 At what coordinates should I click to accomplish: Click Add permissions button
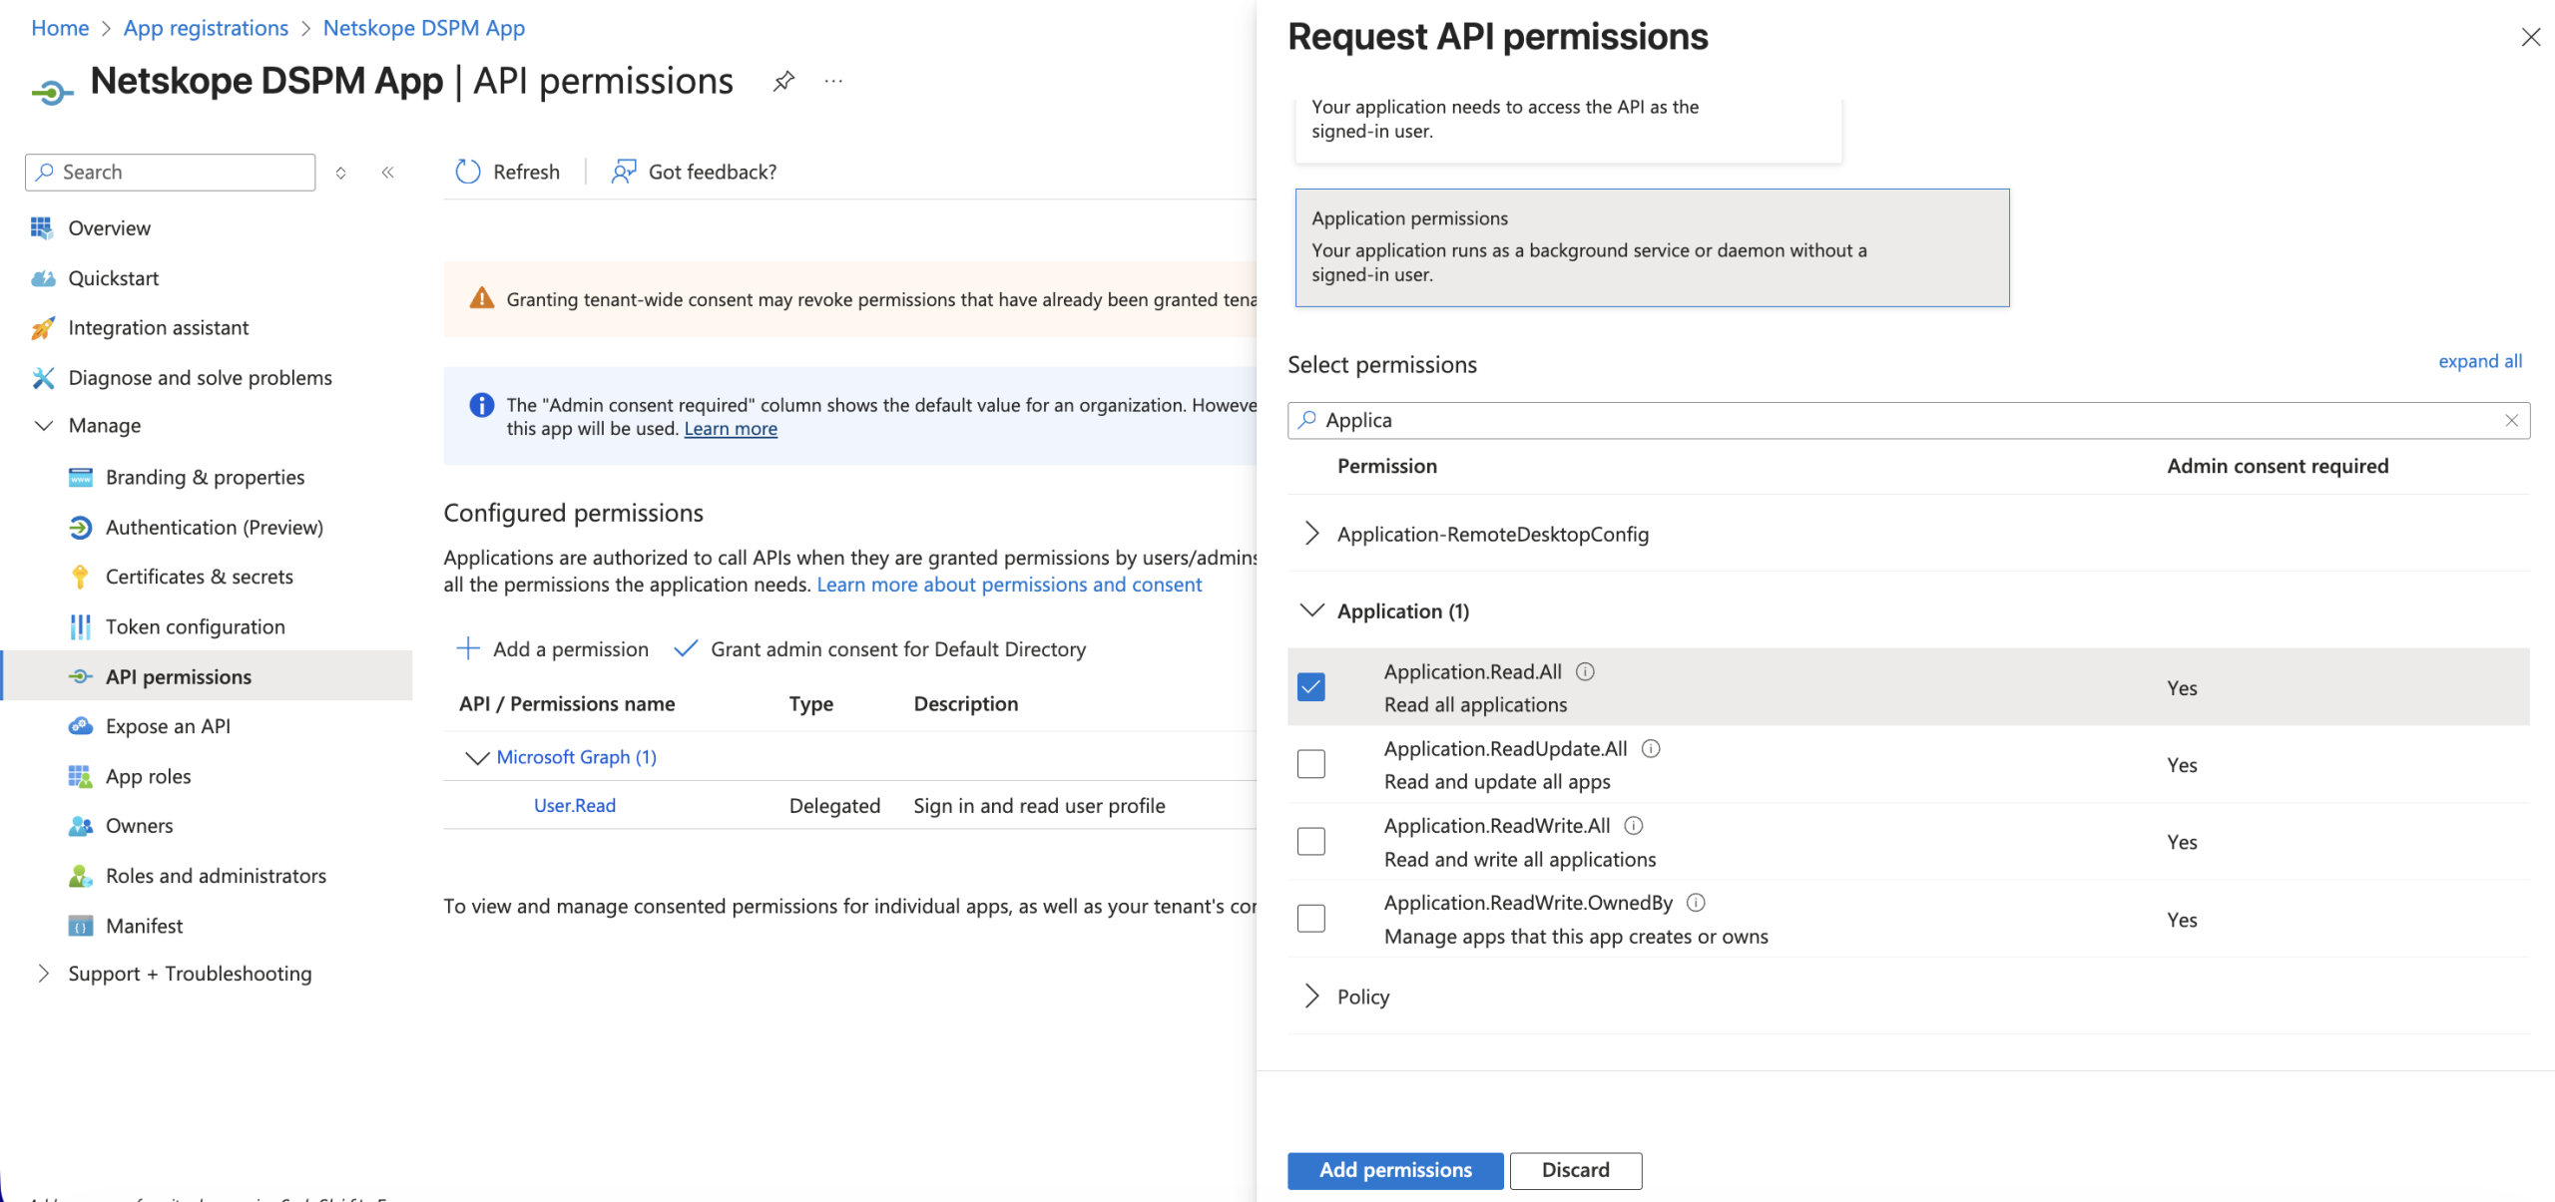[x=1395, y=1170]
